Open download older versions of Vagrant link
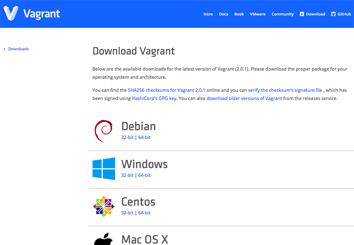The width and height of the screenshot is (354, 245). 244,98
